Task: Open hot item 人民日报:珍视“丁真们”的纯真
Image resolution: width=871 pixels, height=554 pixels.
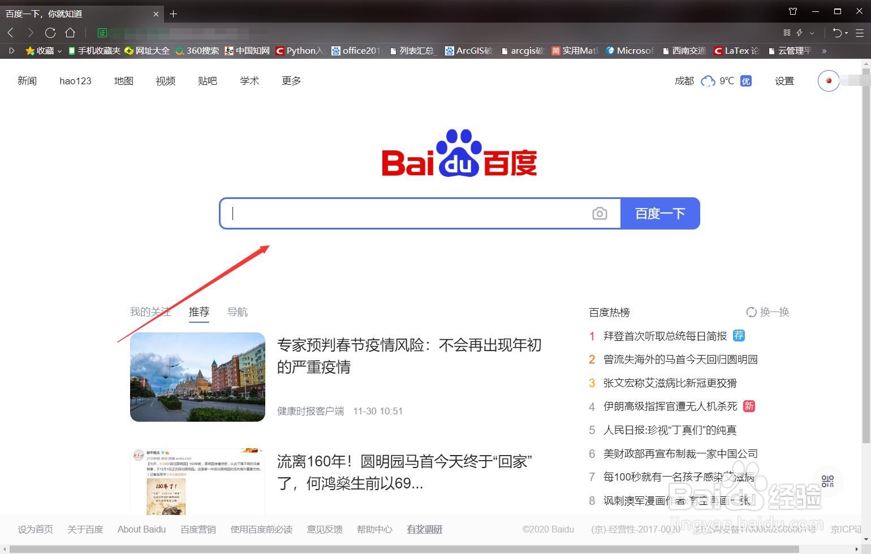Action: pyautogui.click(x=670, y=430)
